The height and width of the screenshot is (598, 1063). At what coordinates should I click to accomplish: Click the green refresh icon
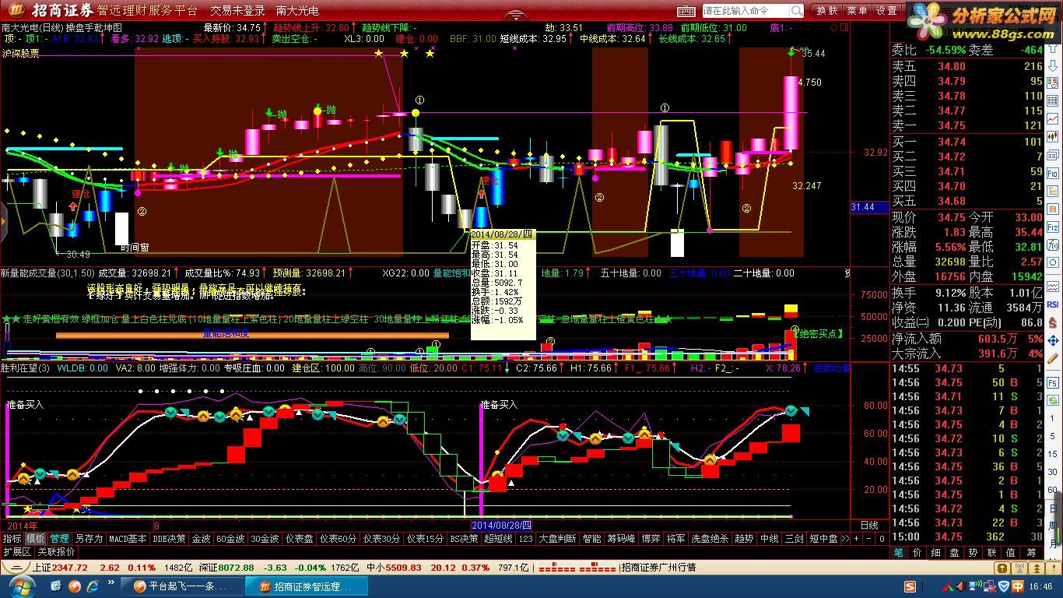pos(1053,399)
